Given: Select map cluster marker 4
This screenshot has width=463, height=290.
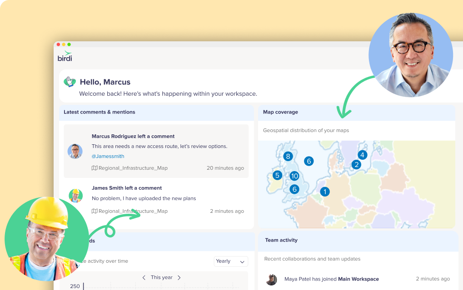Looking at the screenshot, I should pos(362,155).
